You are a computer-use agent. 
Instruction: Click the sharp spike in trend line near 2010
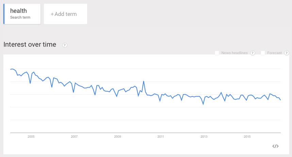pyautogui.click(x=144, y=81)
